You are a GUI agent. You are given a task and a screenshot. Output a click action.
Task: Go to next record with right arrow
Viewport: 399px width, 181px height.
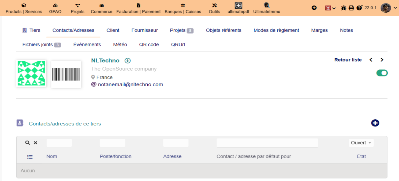click(382, 60)
